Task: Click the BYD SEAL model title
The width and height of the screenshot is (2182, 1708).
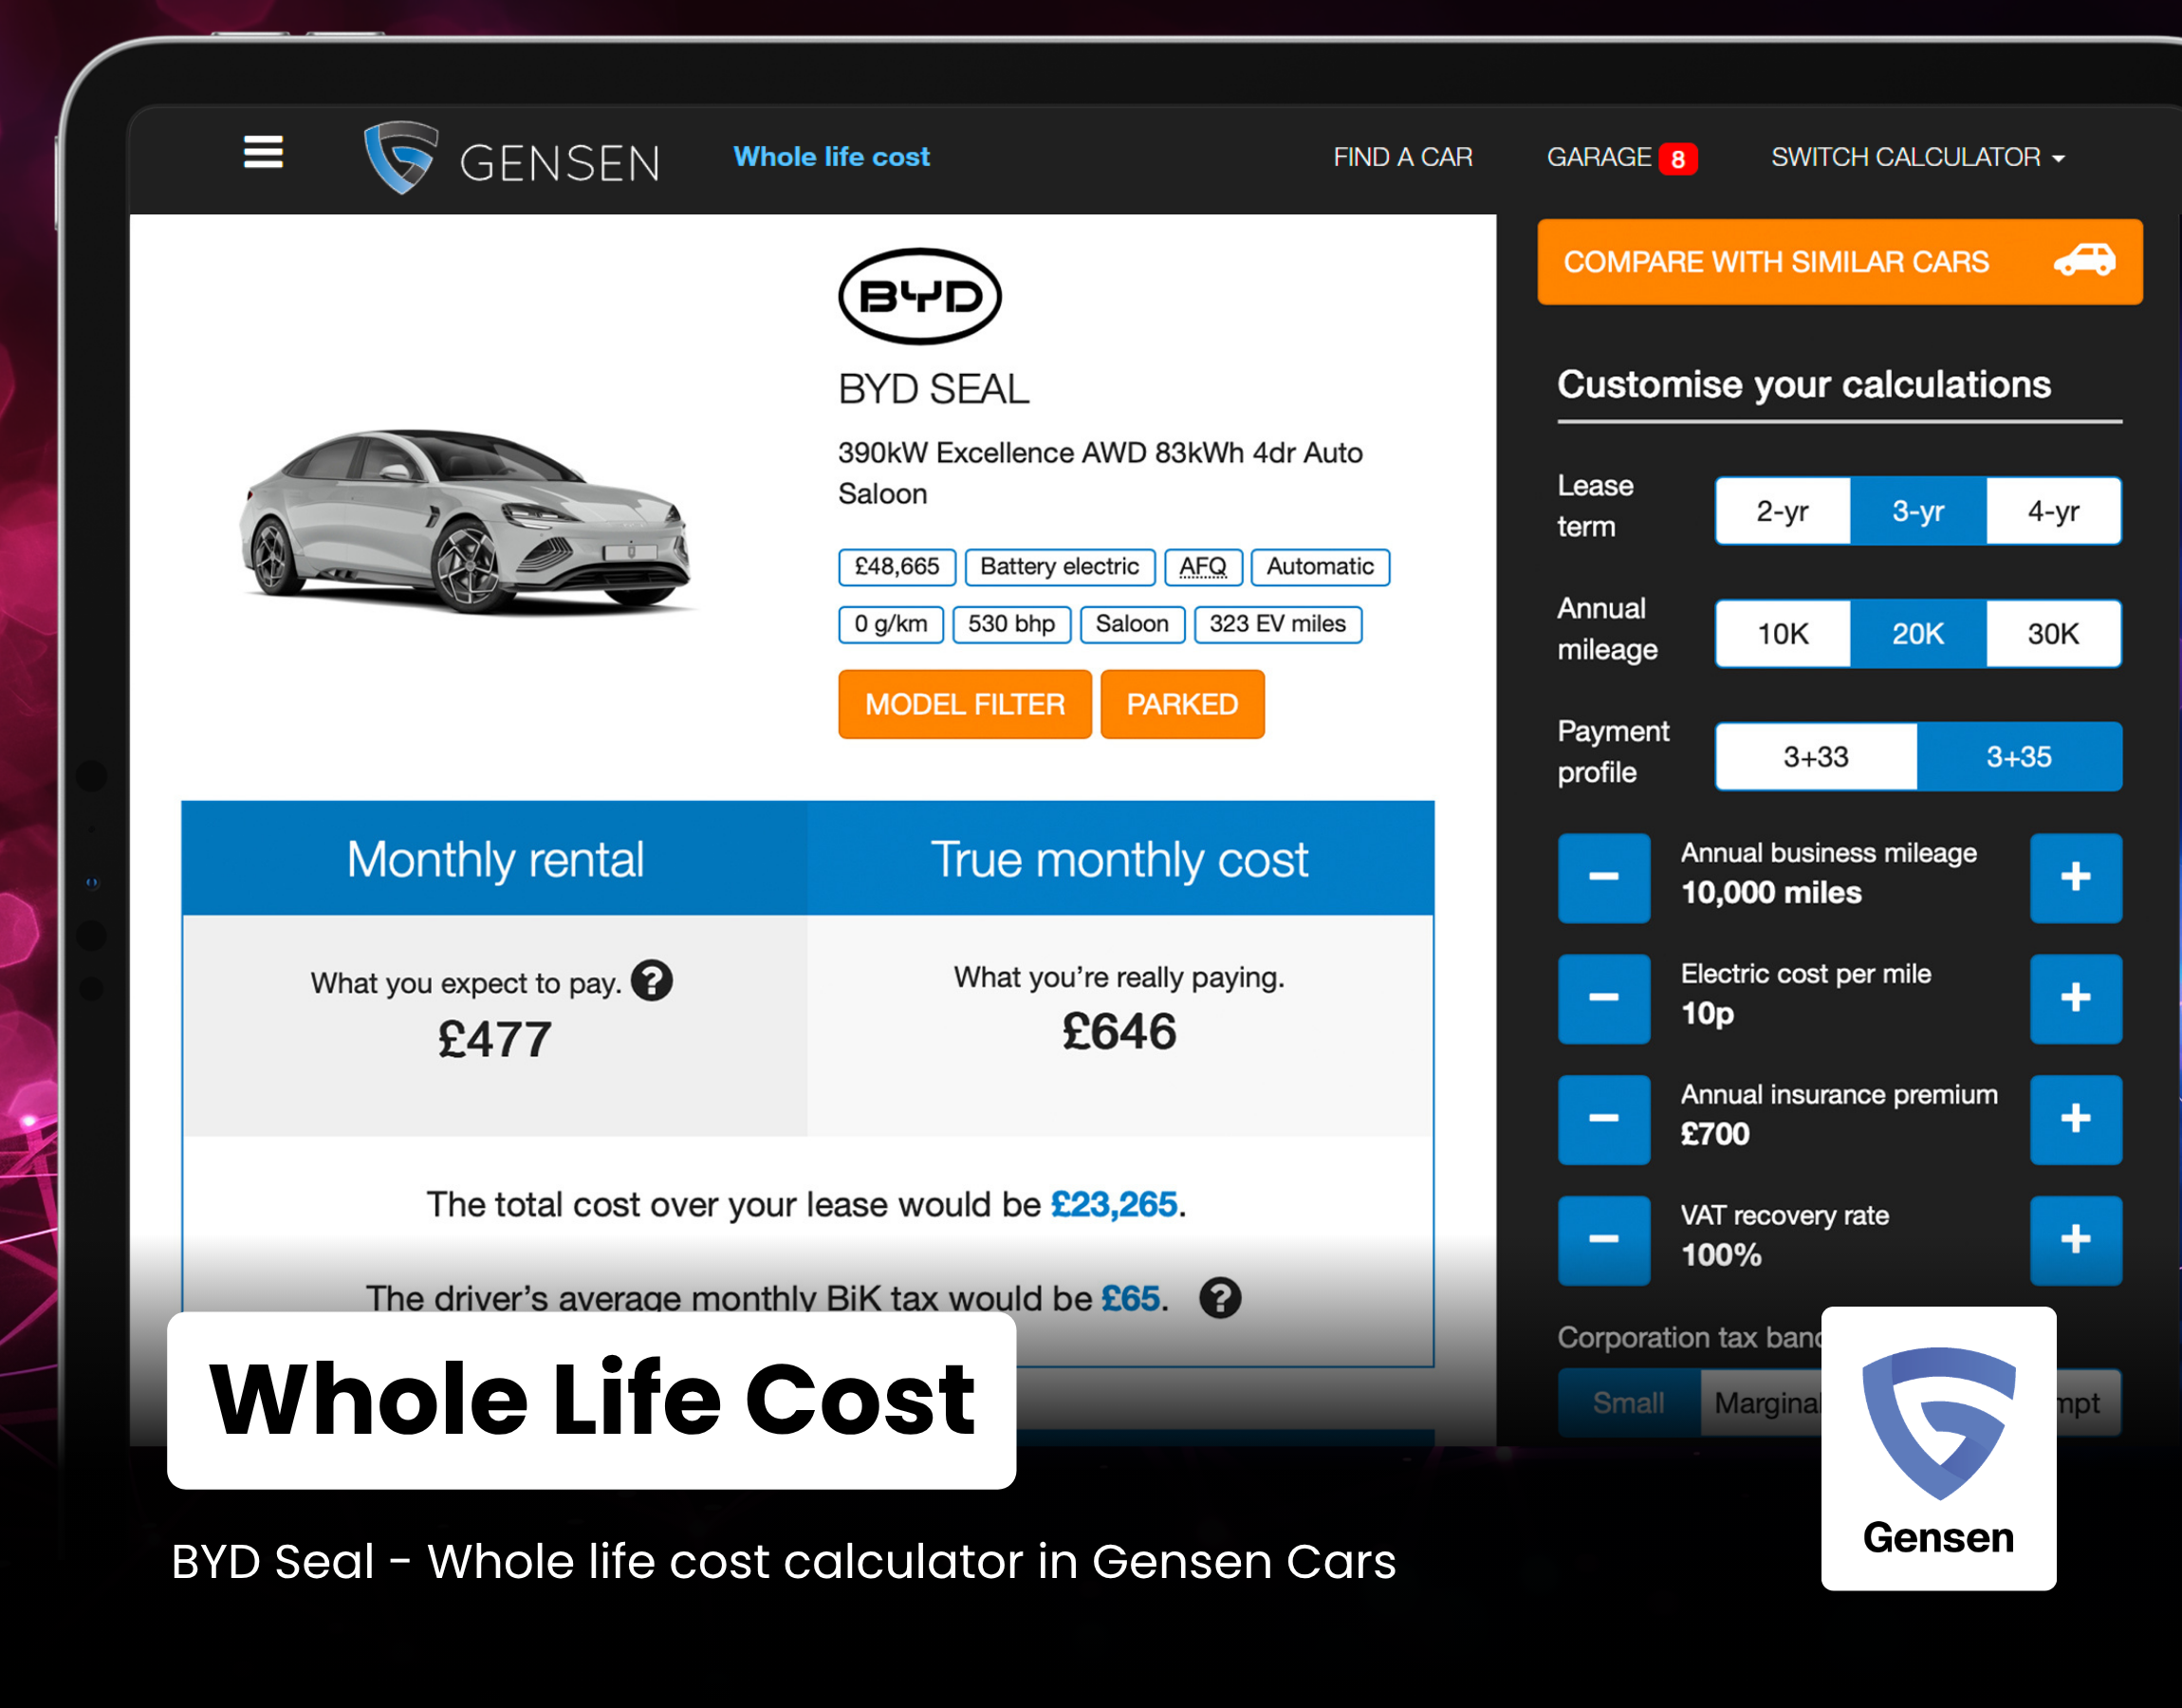Action: (934, 389)
